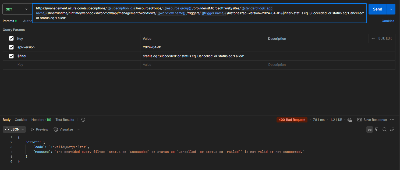
Task: Open the mock response 'e.g.' icon
Action: 360,120
